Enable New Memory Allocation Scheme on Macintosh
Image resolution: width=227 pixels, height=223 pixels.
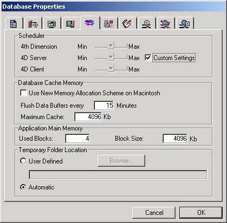(x=23, y=93)
